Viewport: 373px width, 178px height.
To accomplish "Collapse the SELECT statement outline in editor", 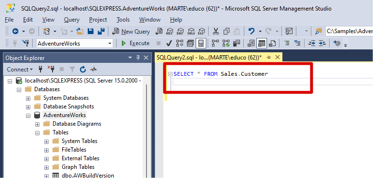I will coord(170,74).
